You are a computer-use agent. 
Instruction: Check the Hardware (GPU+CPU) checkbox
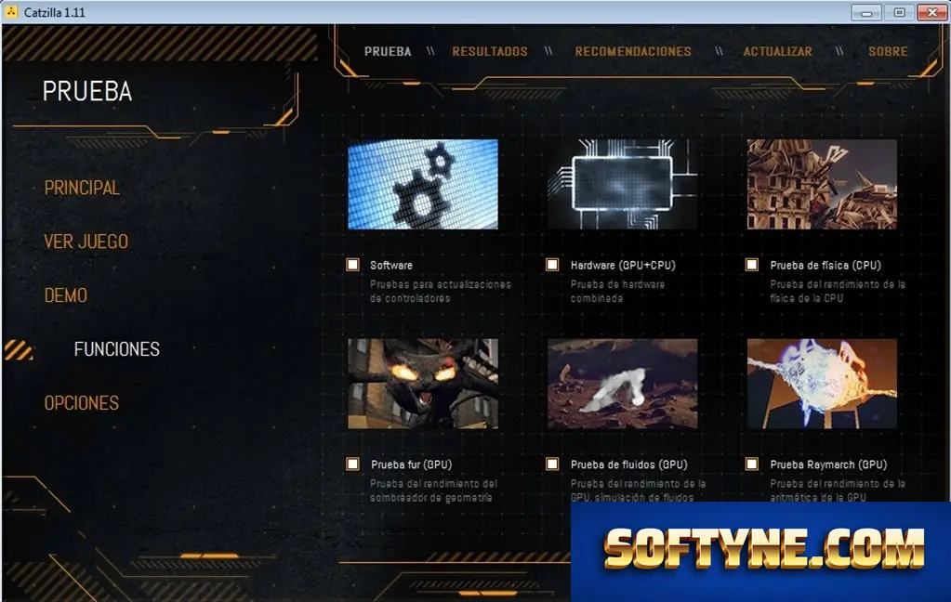(x=552, y=265)
